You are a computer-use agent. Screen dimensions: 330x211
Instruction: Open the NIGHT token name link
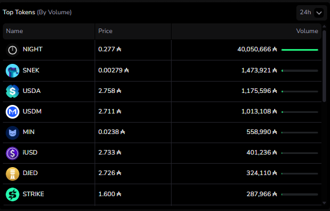click(x=32, y=49)
